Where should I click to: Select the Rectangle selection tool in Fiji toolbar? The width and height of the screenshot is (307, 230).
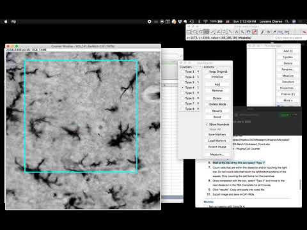(189, 32)
